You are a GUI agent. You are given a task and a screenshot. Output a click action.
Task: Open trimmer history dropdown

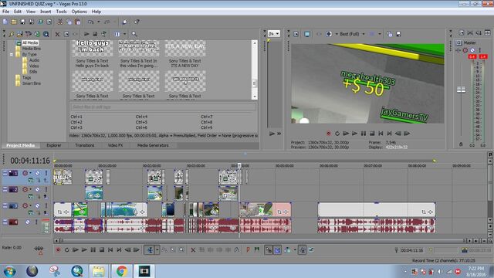click(273, 33)
